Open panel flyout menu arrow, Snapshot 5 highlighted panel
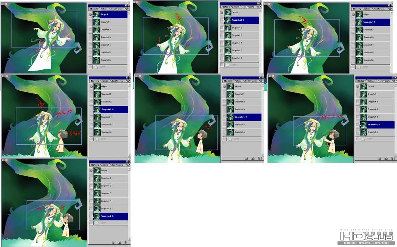This screenshot has width=397, height=247. pos(395,81)
